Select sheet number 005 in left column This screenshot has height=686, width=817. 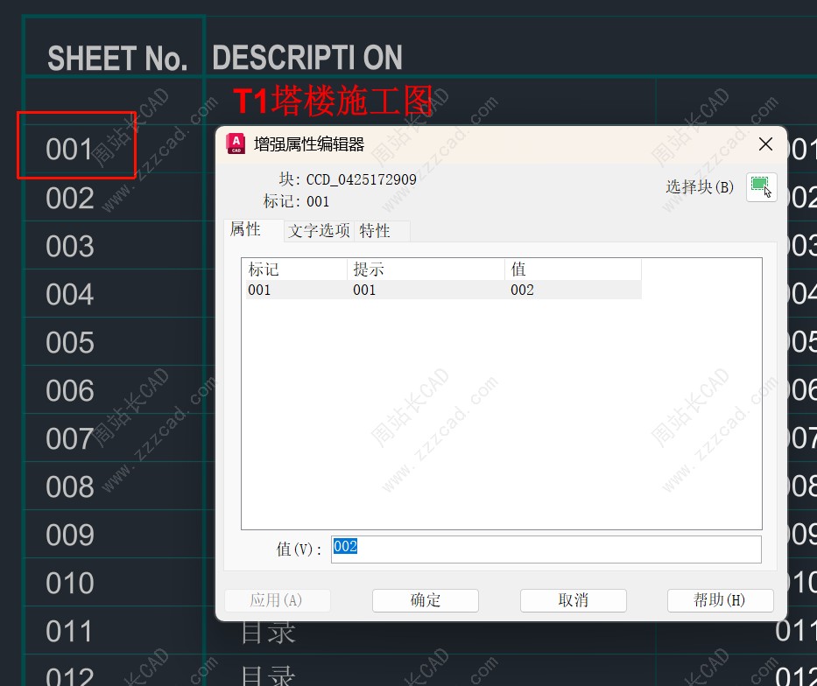coord(70,343)
